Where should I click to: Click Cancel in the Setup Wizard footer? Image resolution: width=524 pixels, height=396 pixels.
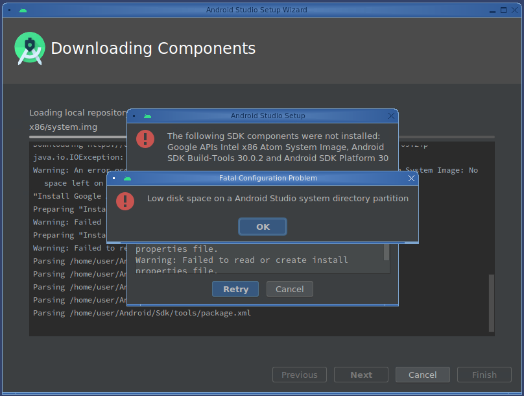point(422,375)
